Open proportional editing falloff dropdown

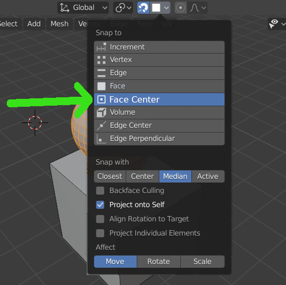tap(197, 8)
